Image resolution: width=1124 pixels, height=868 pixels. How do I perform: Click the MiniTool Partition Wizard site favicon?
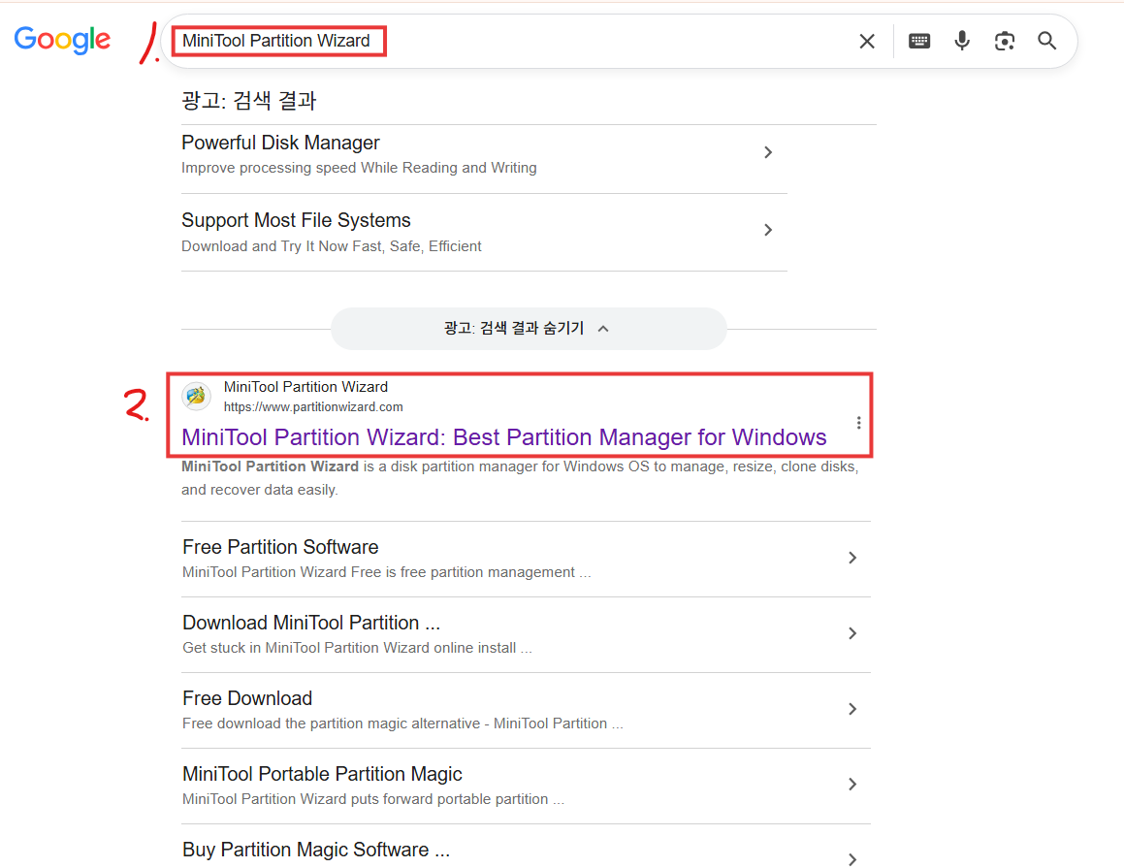pyautogui.click(x=196, y=396)
